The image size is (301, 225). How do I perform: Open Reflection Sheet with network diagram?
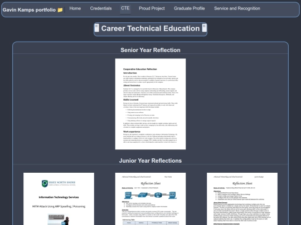coord(151,199)
